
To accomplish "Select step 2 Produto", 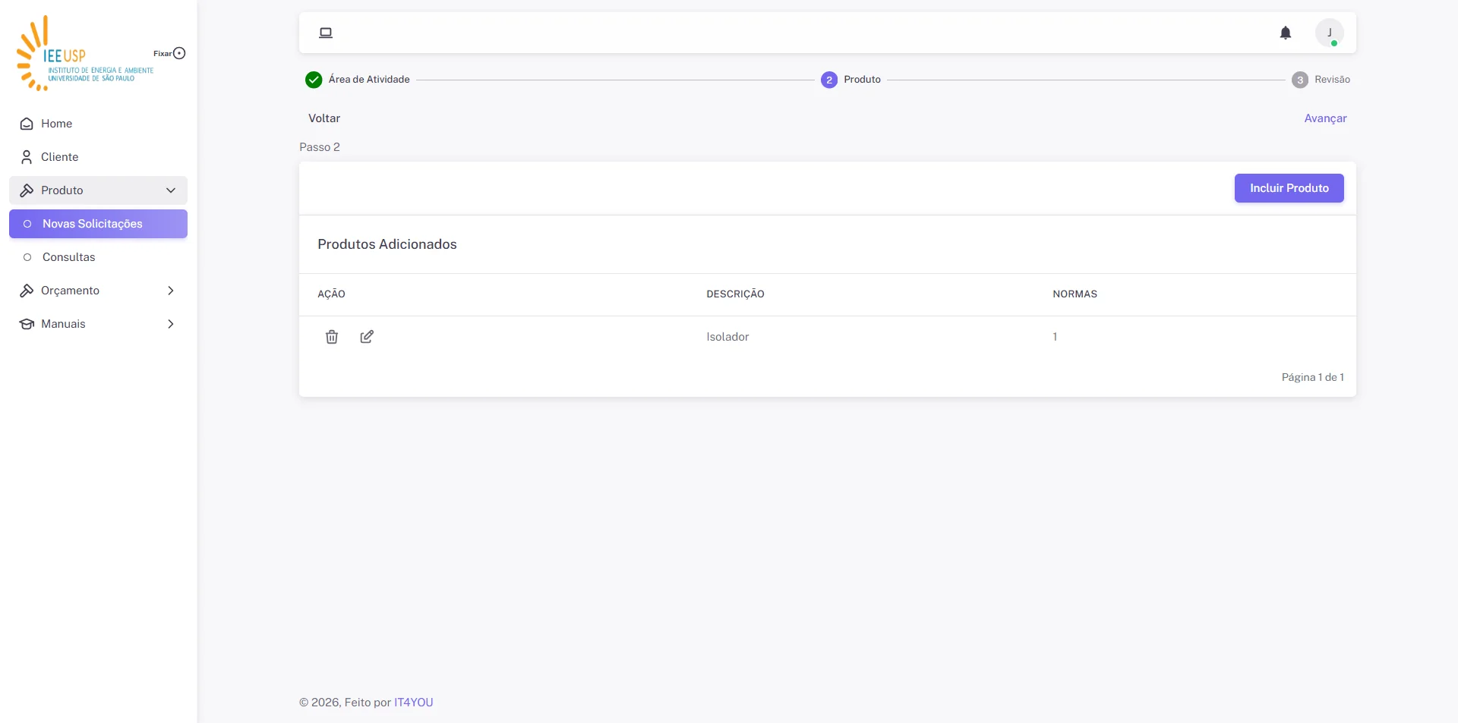I will pos(850,80).
